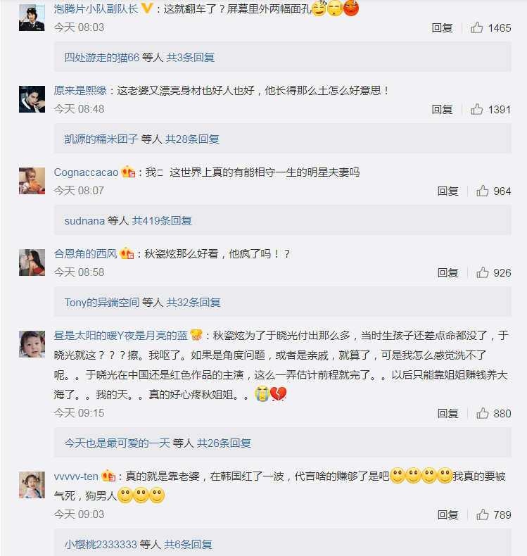527x556 pixels.
Task: Thumbs-up the comment with 880 likes
Action: 482,413
